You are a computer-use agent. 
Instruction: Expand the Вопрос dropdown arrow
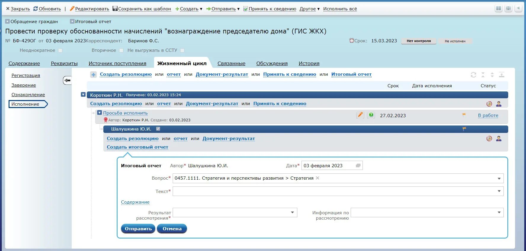pyautogui.click(x=499, y=178)
